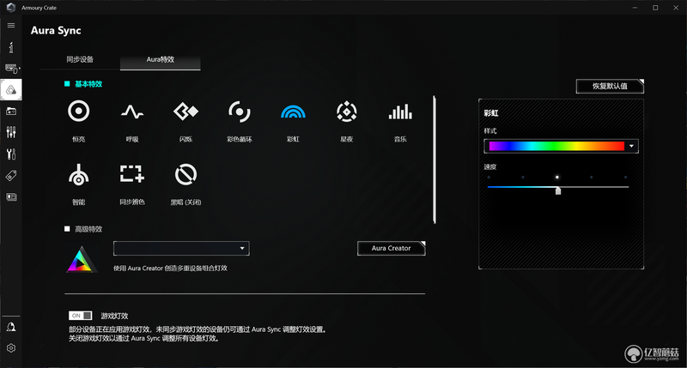Launch Aura Creator button

tap(392, 248)
